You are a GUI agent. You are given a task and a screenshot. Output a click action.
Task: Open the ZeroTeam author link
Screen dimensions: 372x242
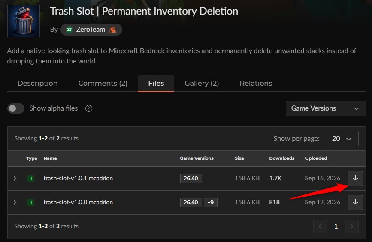pyautogui.click(x=91, y=30)
